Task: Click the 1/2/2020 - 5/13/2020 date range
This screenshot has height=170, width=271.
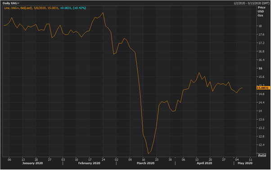Action: tap(252, 3)
